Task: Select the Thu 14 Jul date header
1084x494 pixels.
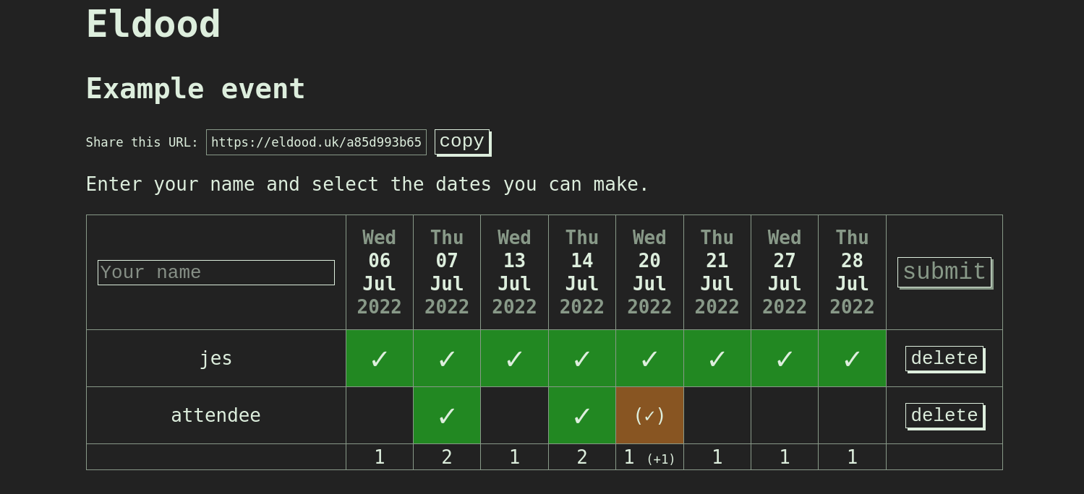Action: pyautogui.click(x=582, y=272)
